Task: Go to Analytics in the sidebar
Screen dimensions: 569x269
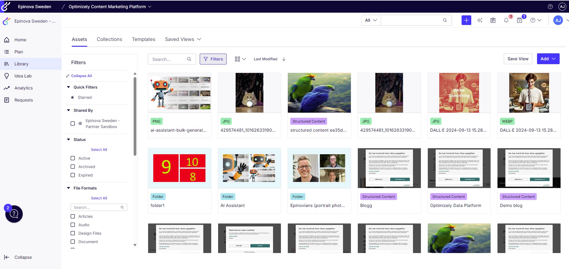Action: [x=24, y=88]
